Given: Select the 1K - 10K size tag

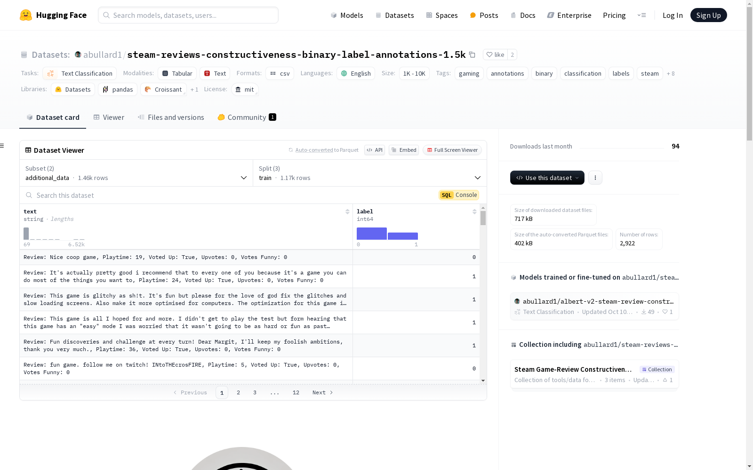Looking at the screenshot, I should click(x=414, y=73).
